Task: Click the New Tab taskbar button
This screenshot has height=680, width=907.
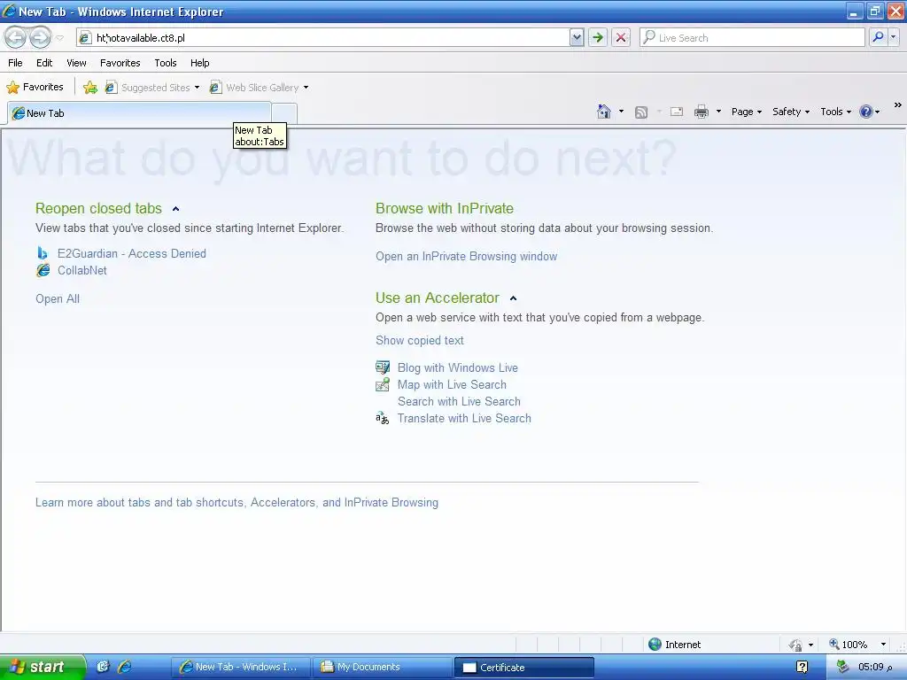Action: click(241, 667)
